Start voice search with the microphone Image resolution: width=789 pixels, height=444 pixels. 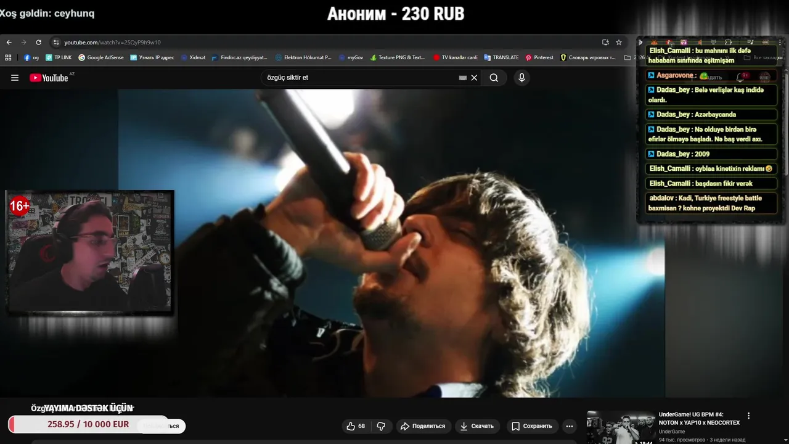pyautogui.click(x=521, y=78)
